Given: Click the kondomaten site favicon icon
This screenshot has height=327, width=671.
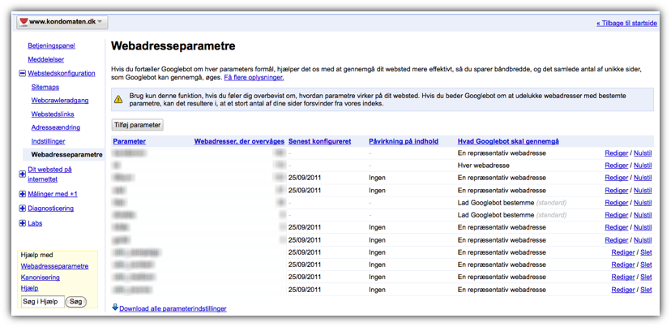Looking at the screenshot, I should click(x=24, y=22).
